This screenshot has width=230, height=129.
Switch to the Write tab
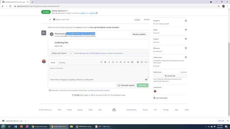tap(53, 63)
